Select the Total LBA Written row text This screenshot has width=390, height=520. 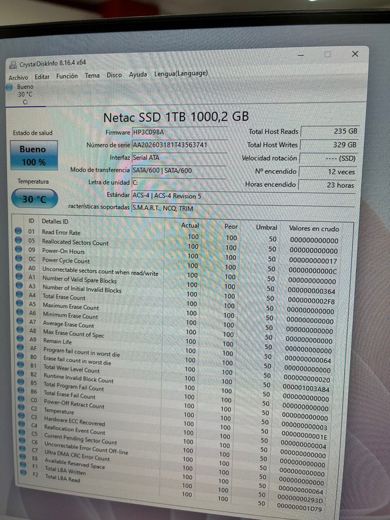pos(65,470)
